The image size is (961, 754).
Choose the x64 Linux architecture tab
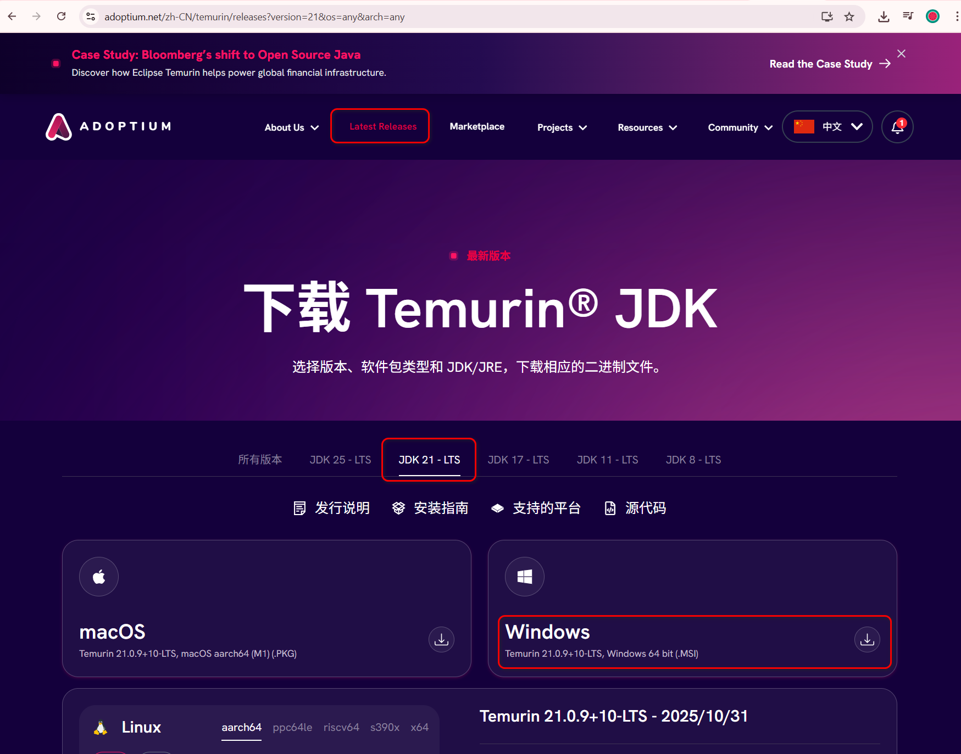click(419, 727)
